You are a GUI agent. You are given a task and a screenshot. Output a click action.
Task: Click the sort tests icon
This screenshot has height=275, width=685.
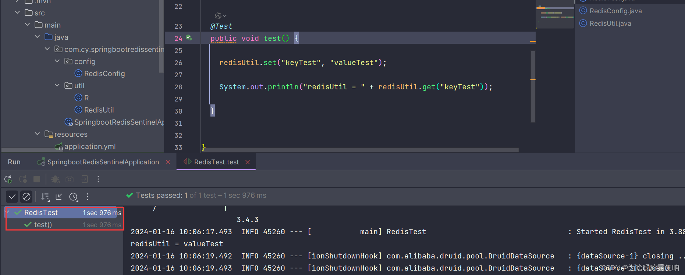(45, 197)
